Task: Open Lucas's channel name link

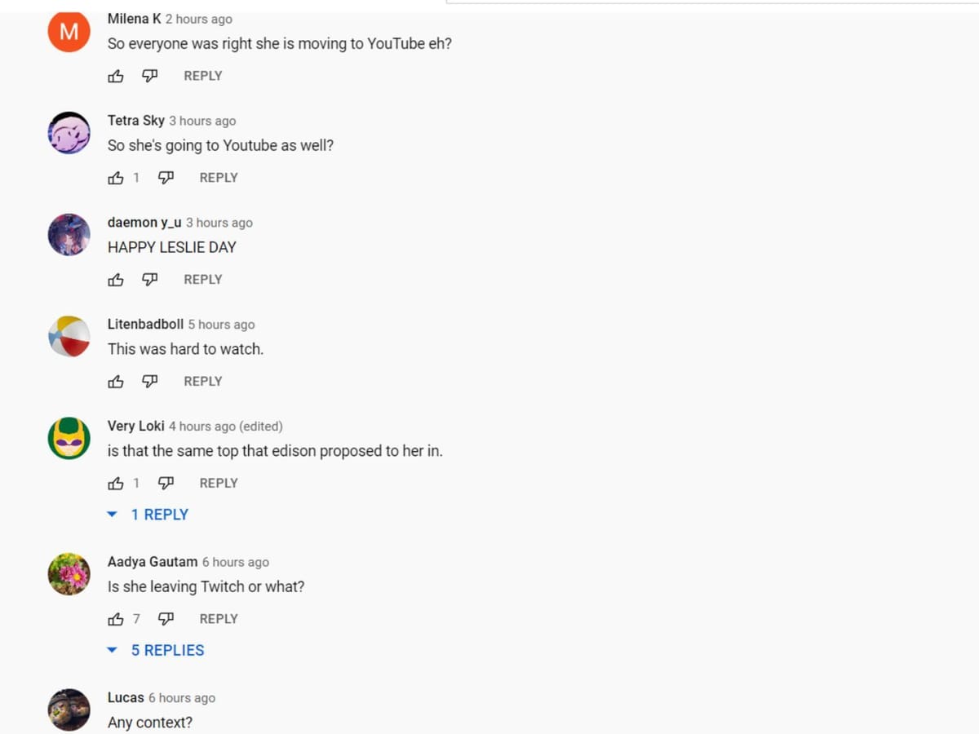Action: [x=126, y=698]
